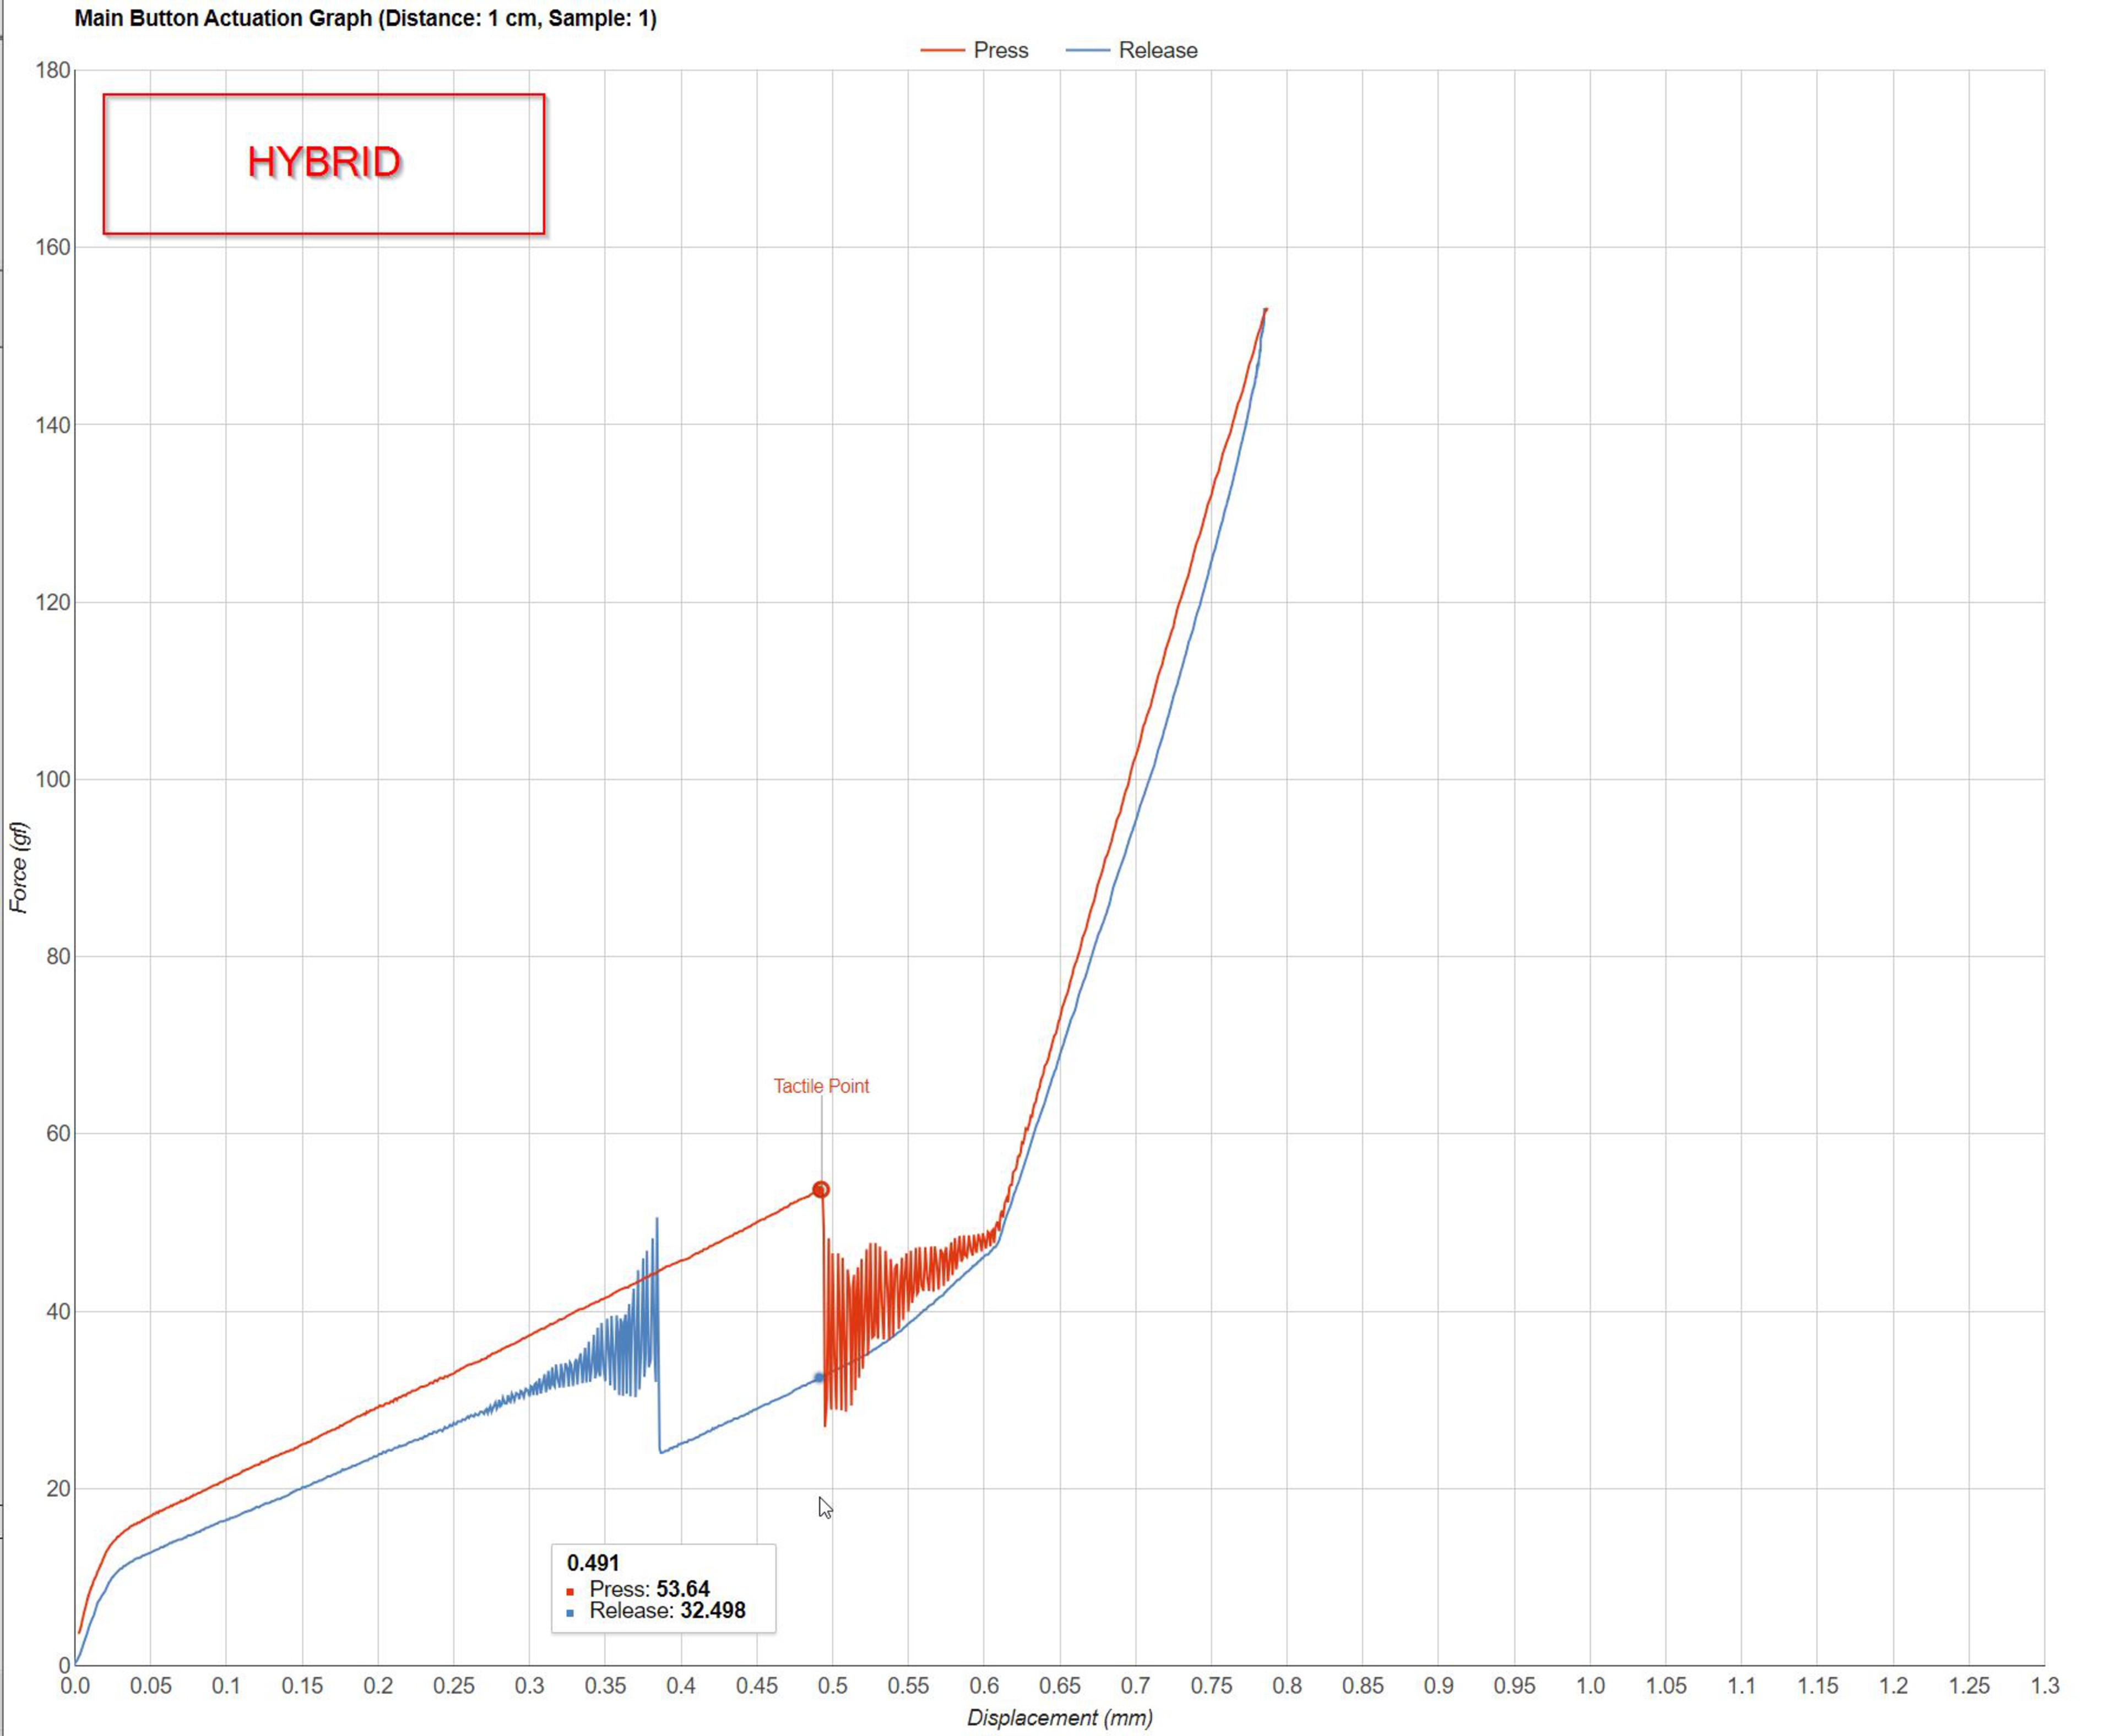Click the red Press legend line swatch

pos(942,50)
